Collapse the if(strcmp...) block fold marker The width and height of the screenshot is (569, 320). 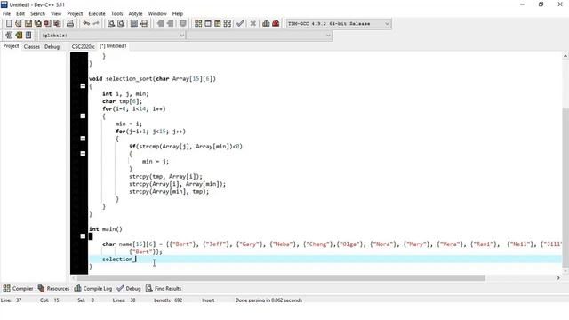pos(83,154)
